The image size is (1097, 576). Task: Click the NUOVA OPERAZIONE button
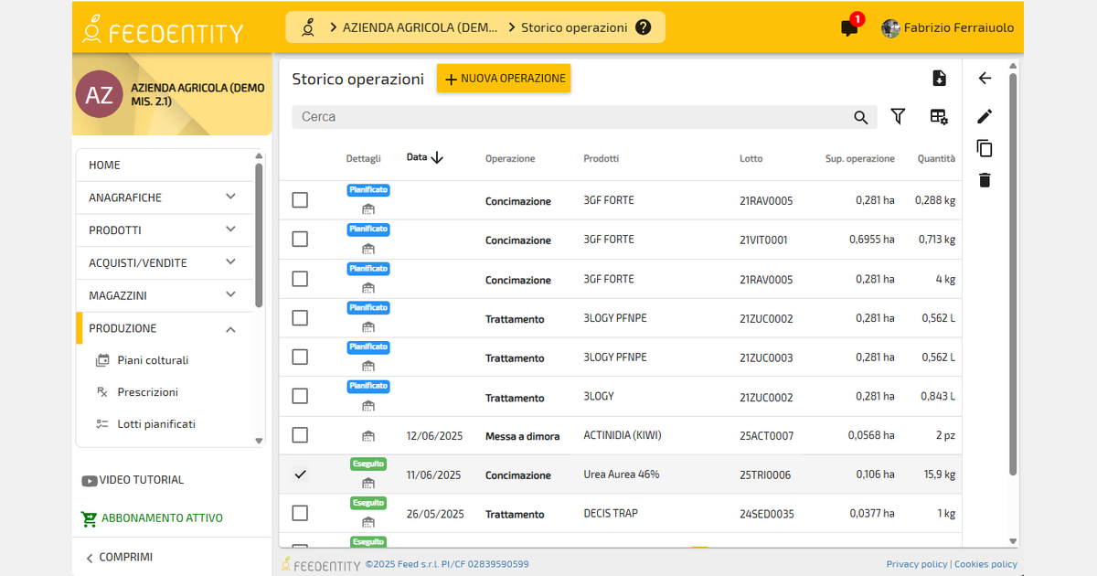click(504, 79)
